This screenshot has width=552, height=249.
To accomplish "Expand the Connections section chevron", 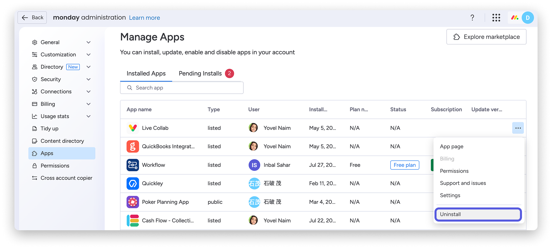I will pyautogui.click(x=89, y=91).
